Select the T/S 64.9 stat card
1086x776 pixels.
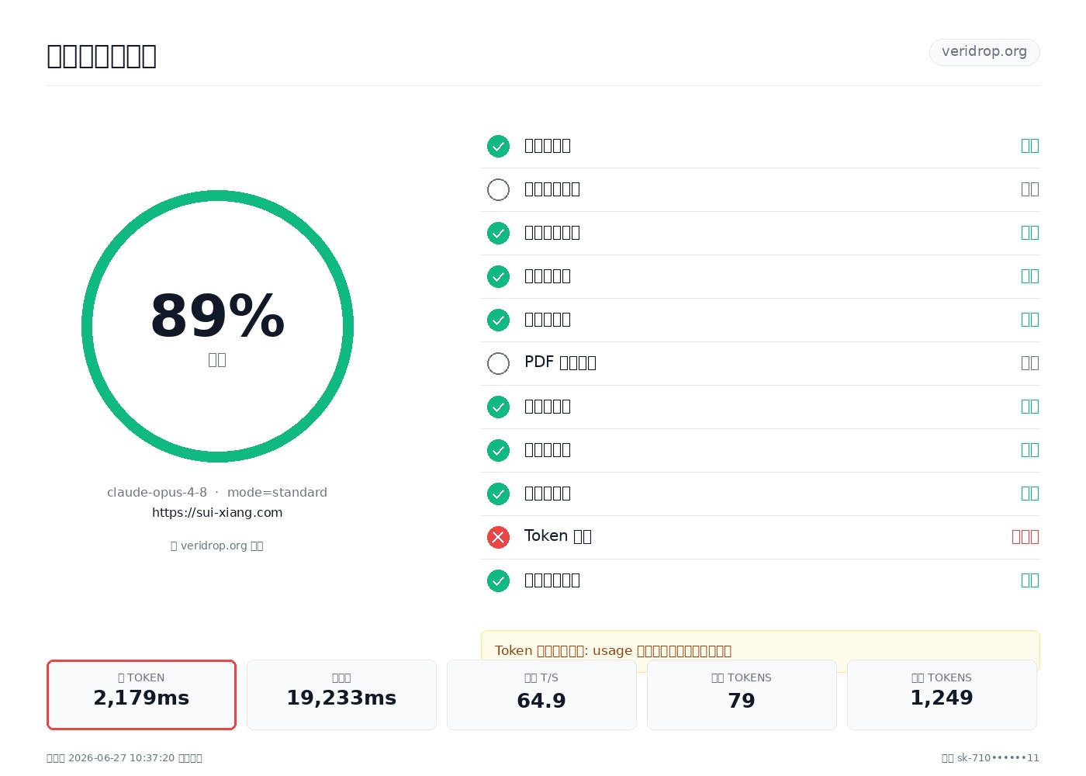[541, 695]
